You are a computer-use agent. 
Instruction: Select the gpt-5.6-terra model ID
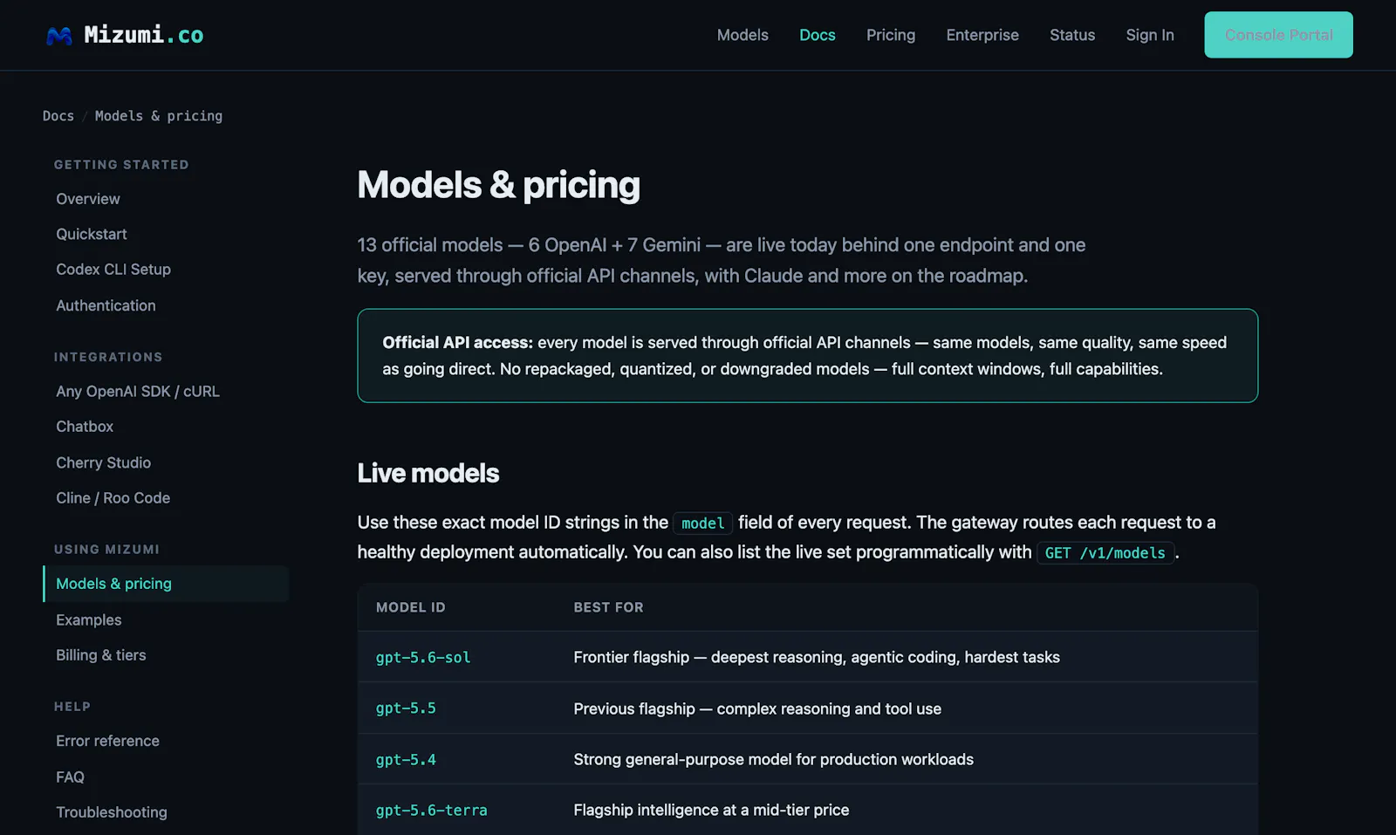click(x=431, y=811)
